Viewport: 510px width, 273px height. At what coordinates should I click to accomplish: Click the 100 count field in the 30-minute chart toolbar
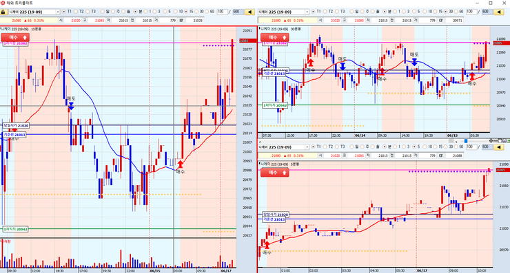pos(471,12)
